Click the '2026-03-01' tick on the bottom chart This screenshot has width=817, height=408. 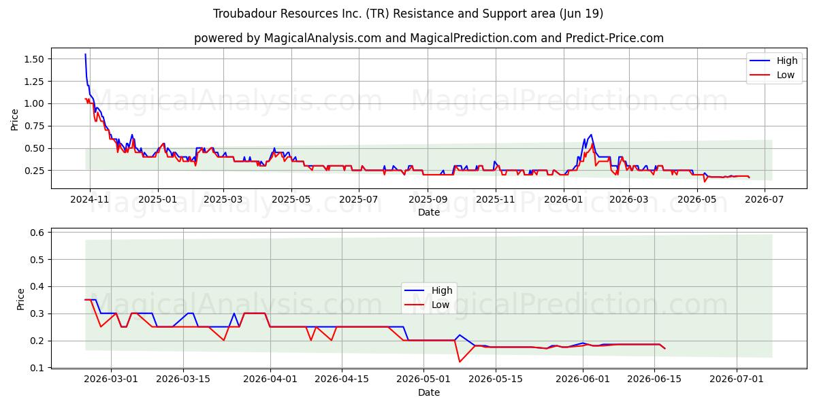[111, 379]
